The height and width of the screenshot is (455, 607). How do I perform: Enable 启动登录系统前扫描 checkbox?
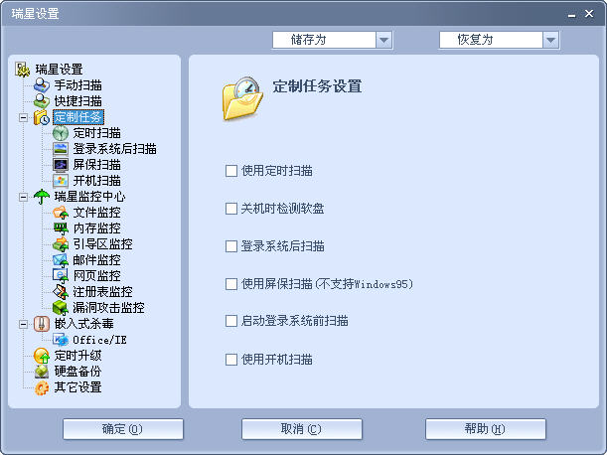pyautogui.click(x=231, y=321)
